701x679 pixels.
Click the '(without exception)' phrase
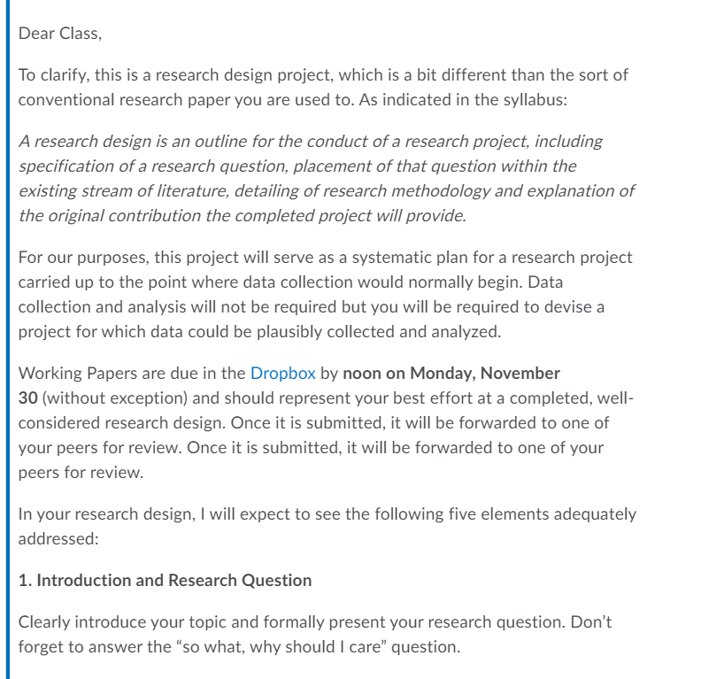(x=115, y=398)
